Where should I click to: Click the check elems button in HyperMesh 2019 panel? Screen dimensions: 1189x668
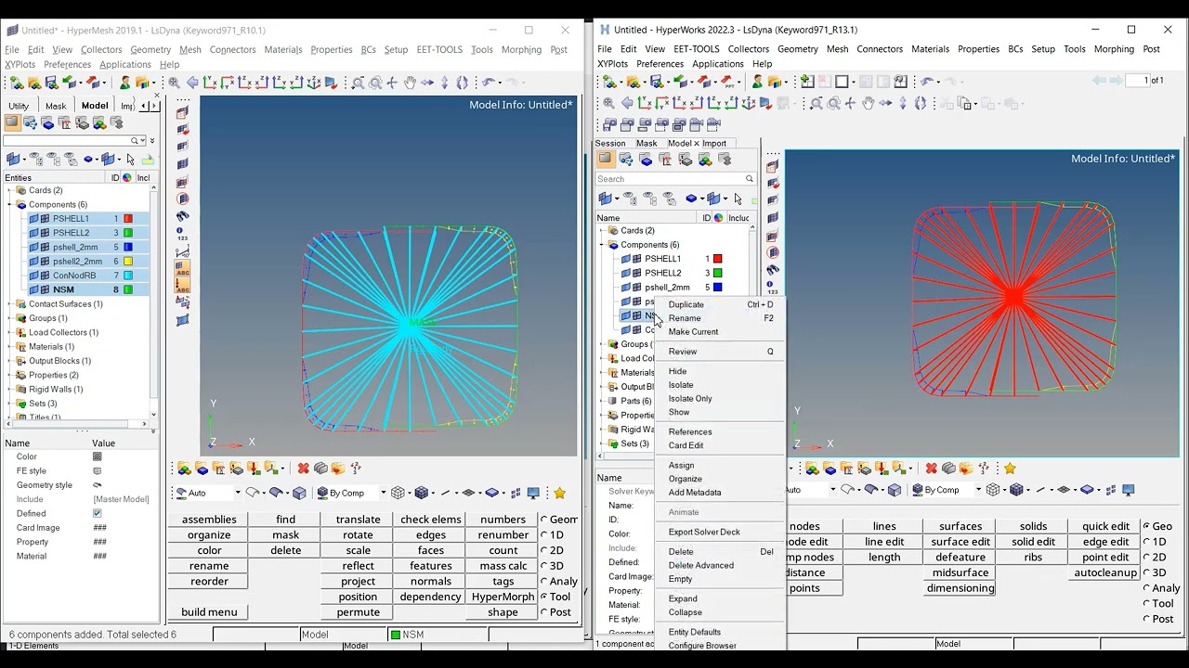tap(430, 520)
